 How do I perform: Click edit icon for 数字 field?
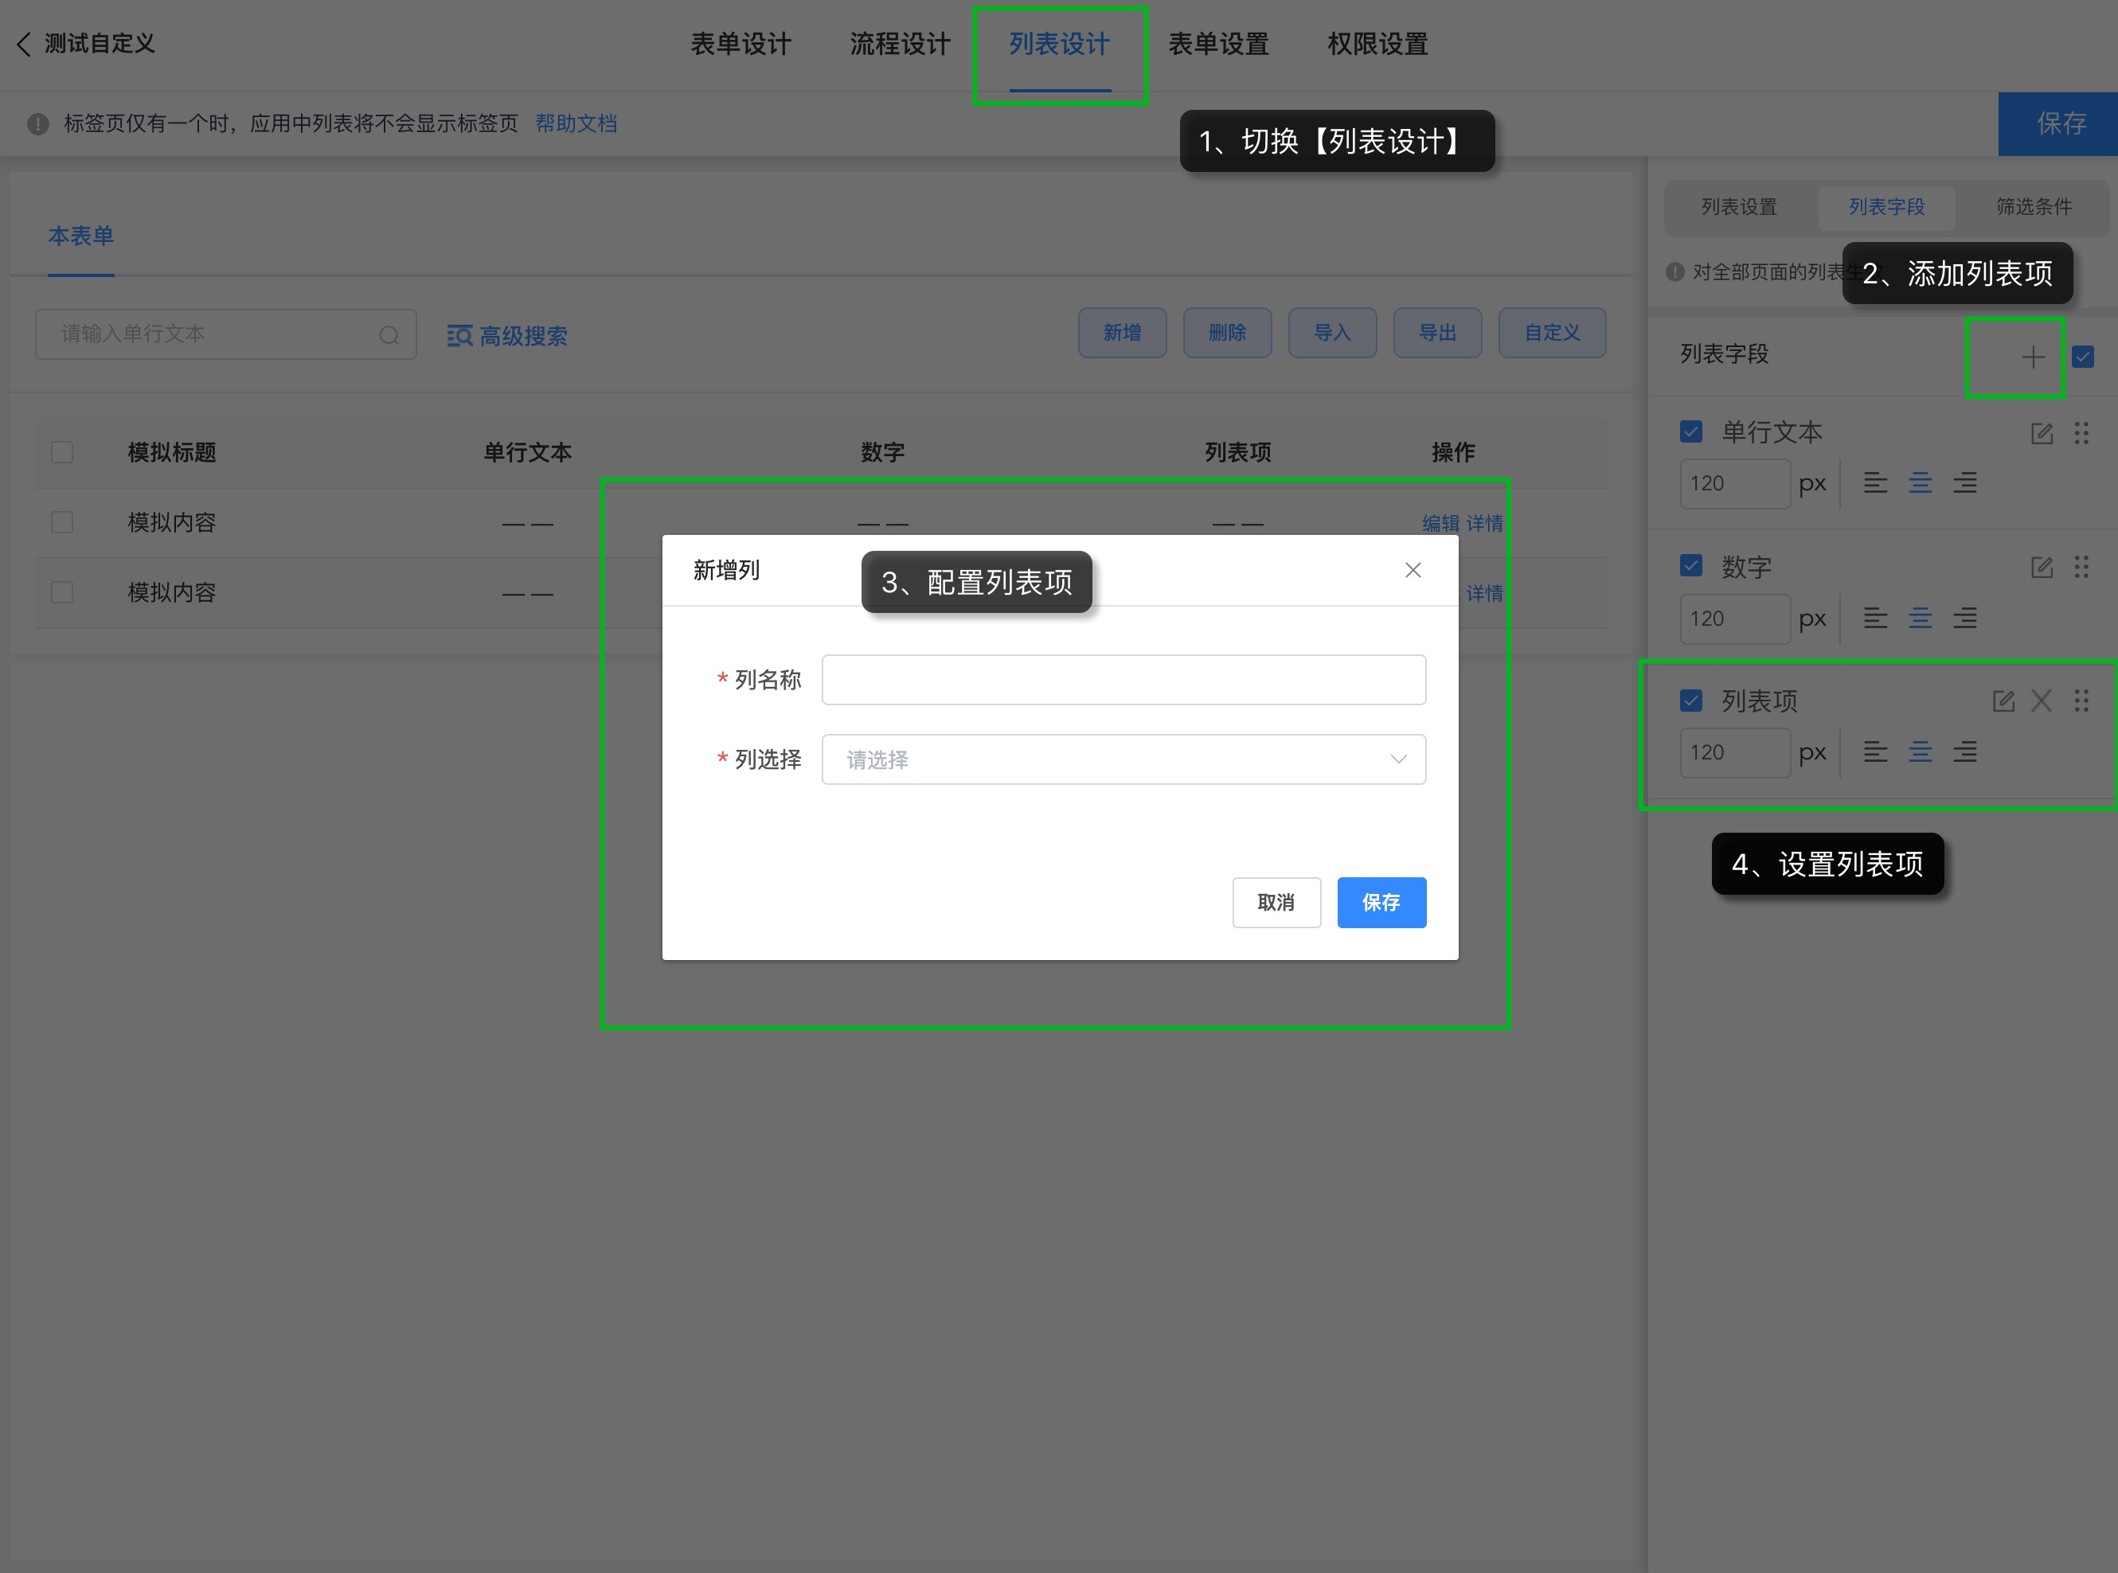click(2041, 568)
